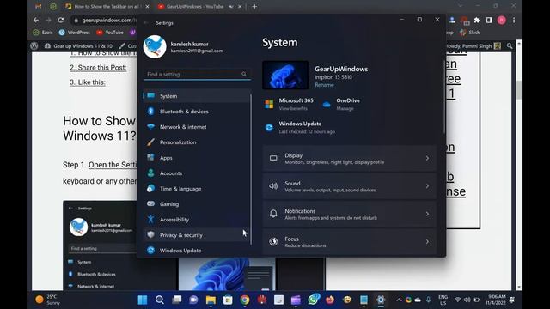The image size is (550, 309).
Task: Open Accounts settings category
Action: click(x=197, y=173)
